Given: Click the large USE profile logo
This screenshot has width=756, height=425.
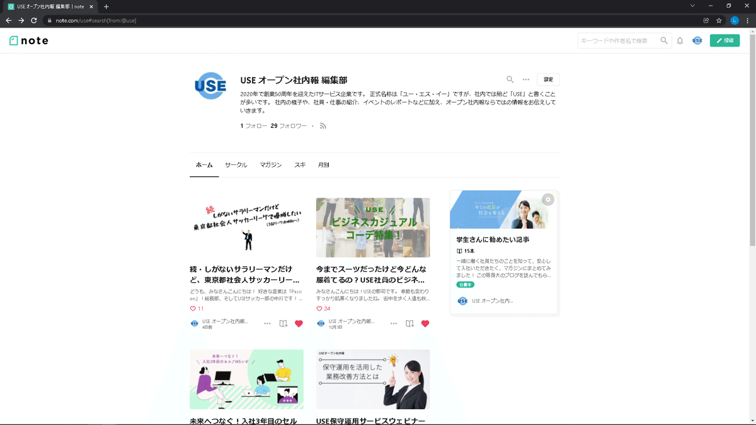Looking at the screenshot, I should click(210, 86).
